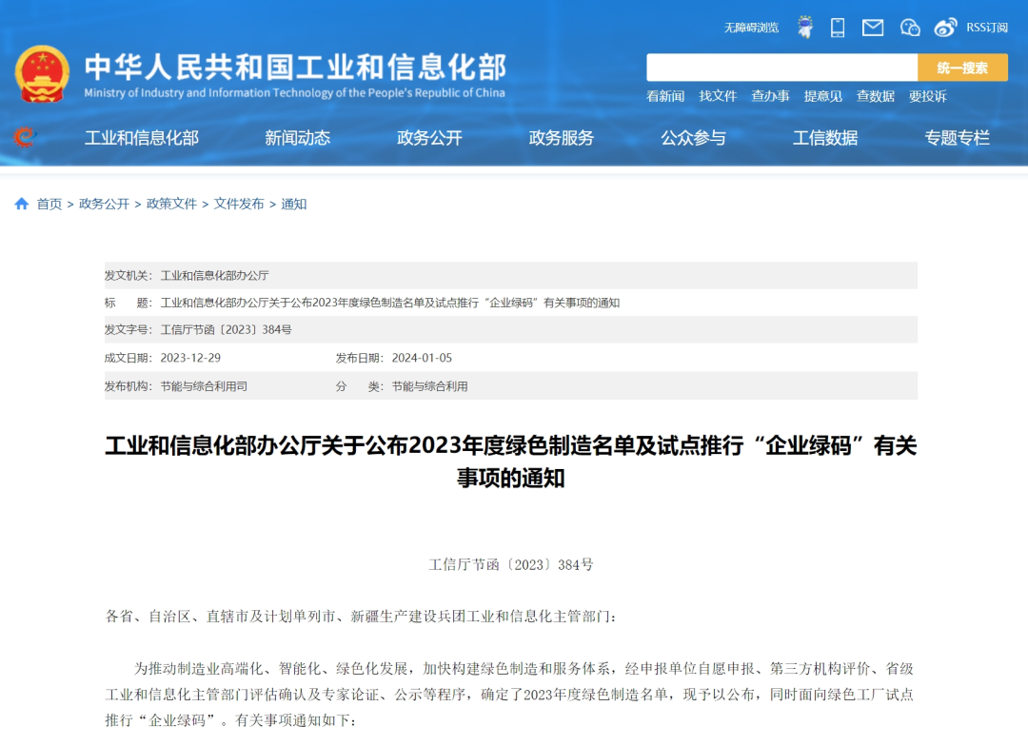1028x746 pixels.
Task: Click the 统一搜索 search button
Action: pyautogui.click(x=962, y=68)
